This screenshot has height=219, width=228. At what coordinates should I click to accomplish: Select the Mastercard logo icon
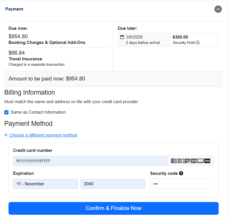click(x=200, y=161)
